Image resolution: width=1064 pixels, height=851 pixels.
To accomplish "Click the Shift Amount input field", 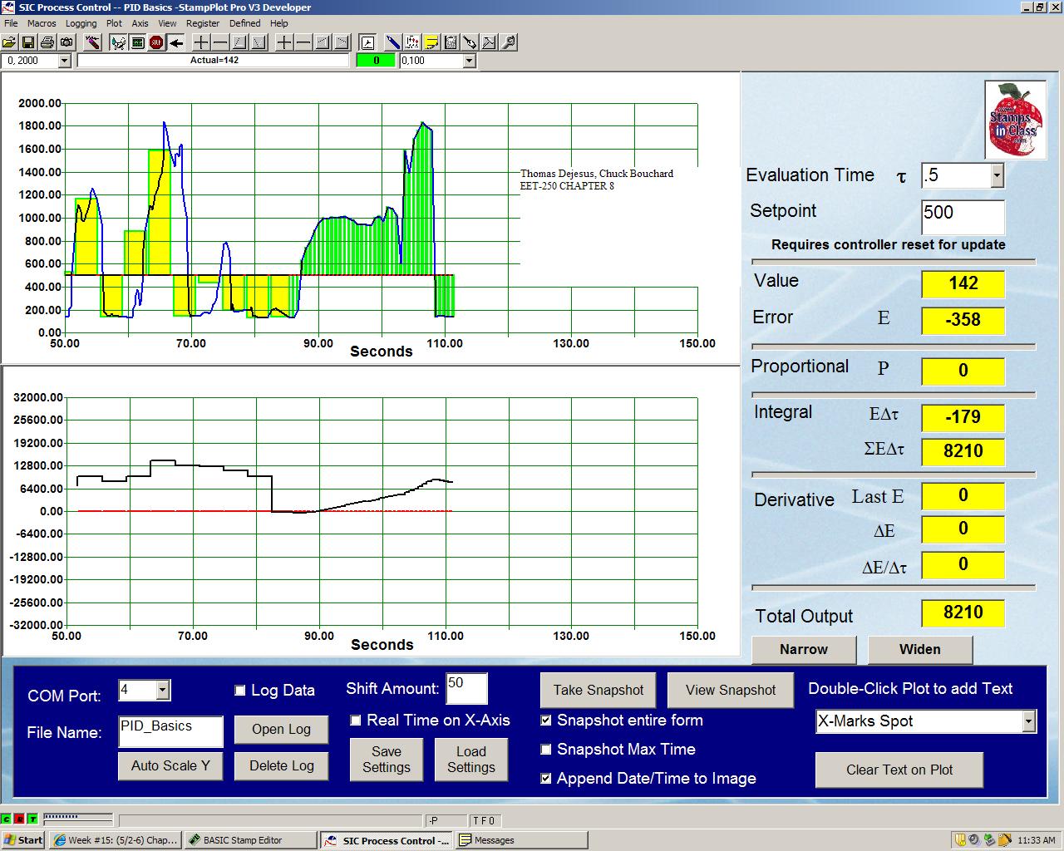I will (x=466, y=689).
